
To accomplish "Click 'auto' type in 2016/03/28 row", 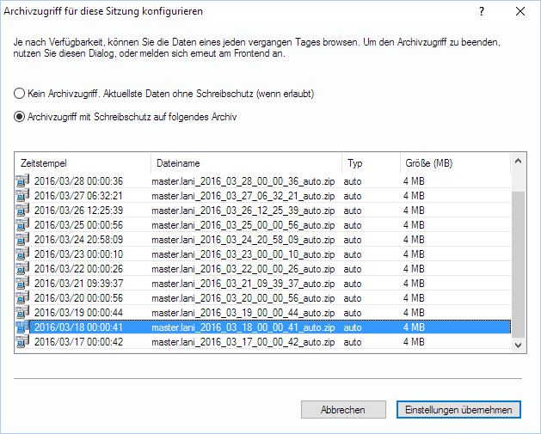I will (353, 181).
